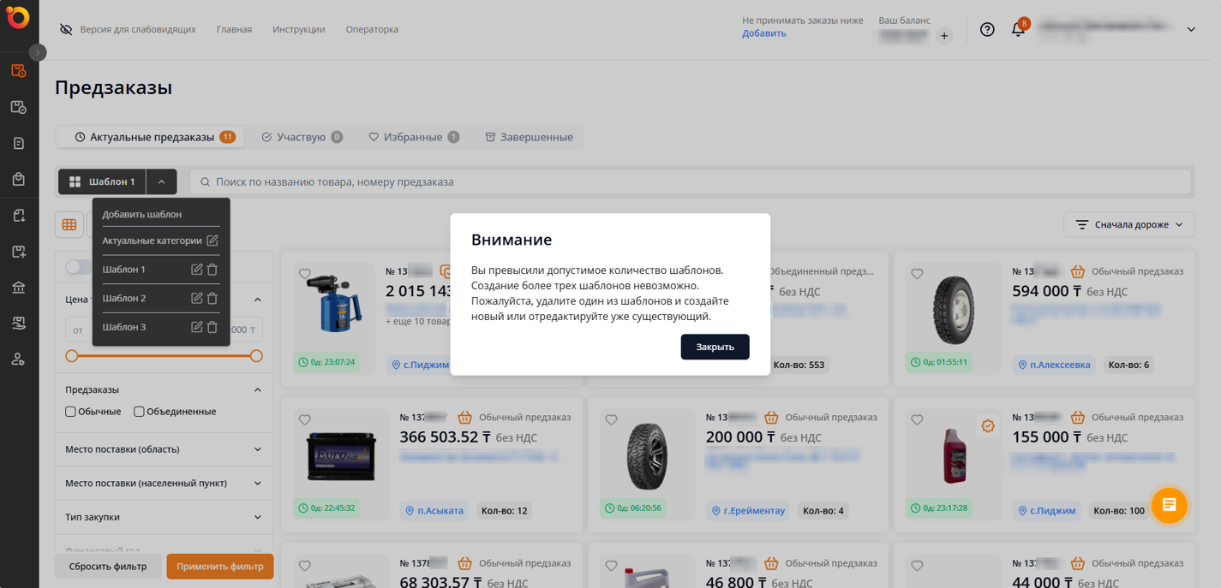Switch to the Завершенные tab
The image size is (1221, 588).
point(529,137)
